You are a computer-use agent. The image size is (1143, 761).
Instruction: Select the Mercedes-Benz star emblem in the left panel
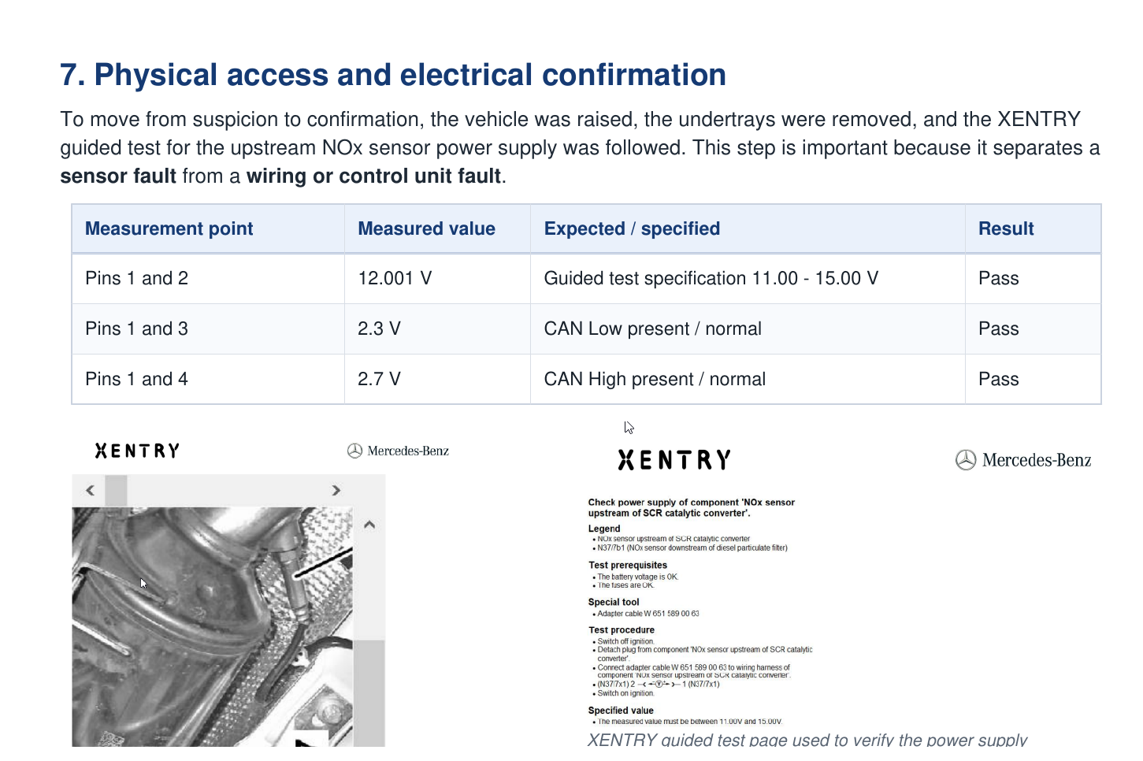(355, 451)
